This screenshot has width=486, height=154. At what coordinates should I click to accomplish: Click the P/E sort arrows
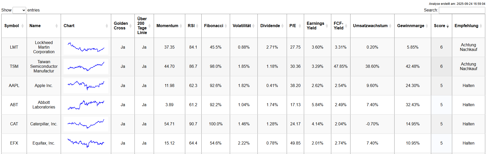300,26
